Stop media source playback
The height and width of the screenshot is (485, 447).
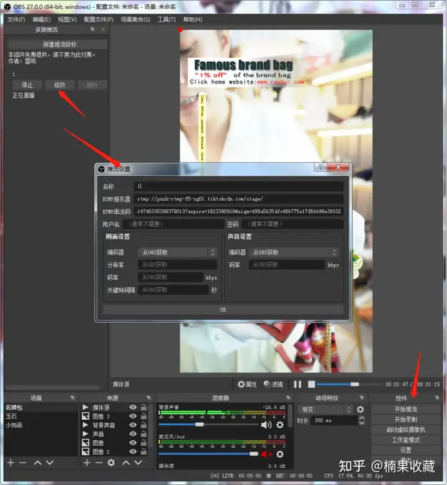312,384
